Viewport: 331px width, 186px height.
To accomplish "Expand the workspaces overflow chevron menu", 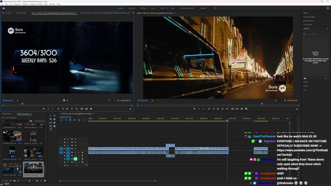I will pyautogui.click(x=215, y=8).
